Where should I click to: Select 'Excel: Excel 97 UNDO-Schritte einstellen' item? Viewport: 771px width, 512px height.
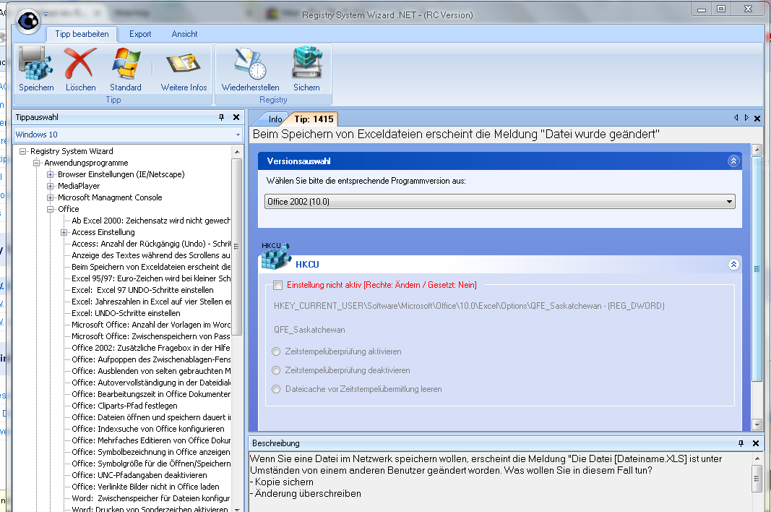(x=142, y=290)
